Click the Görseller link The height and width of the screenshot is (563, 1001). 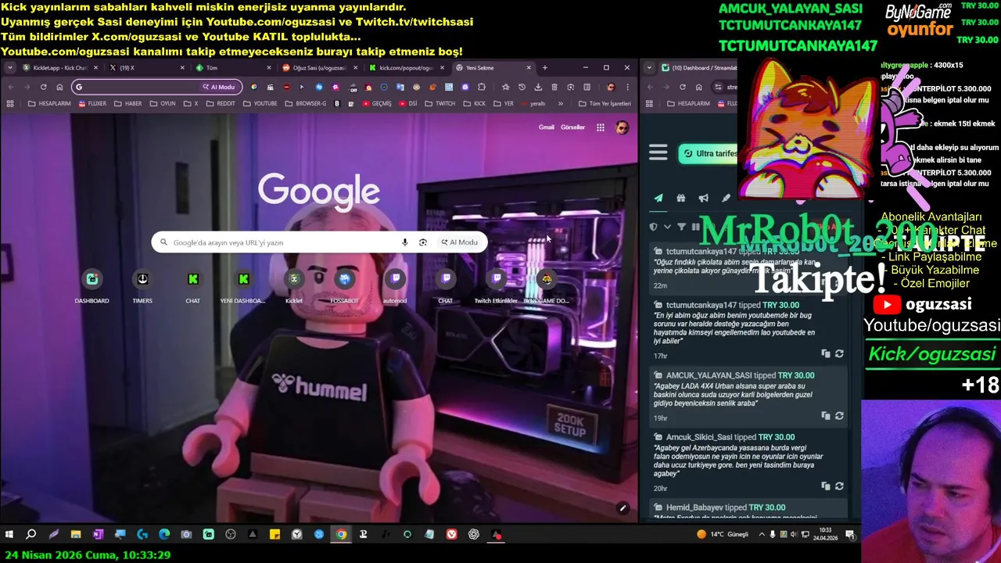pos(572,127)
